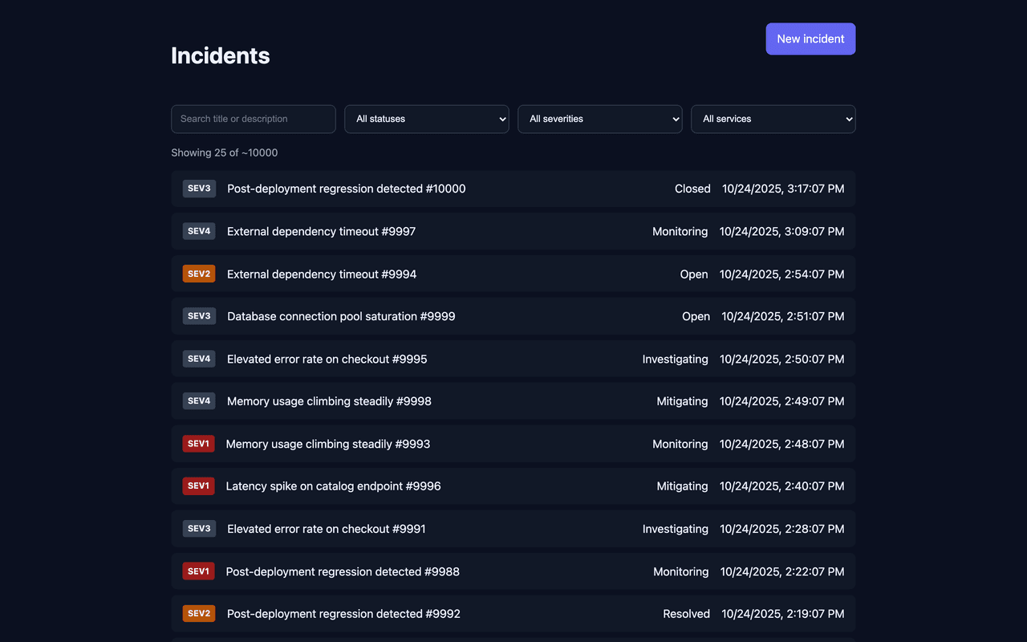Click Resolved status on incident #9992
This screenshot has height=642, width=1027.
tap(687, 614)
